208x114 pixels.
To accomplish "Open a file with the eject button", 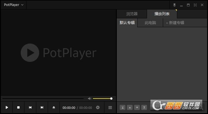I will [54, 107].
